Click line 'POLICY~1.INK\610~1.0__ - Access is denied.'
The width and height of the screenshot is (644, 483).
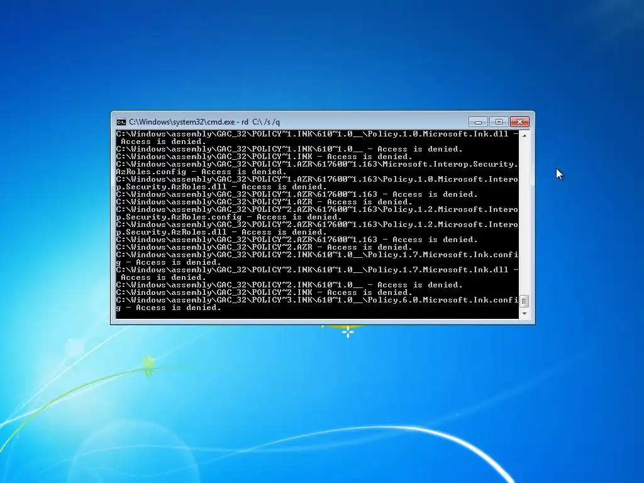[x=289, y=149]
